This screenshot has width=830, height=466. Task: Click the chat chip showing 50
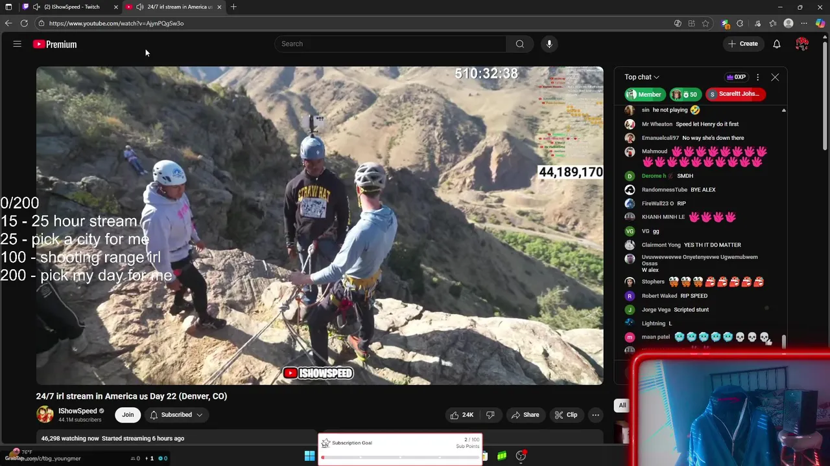[685, 94]
